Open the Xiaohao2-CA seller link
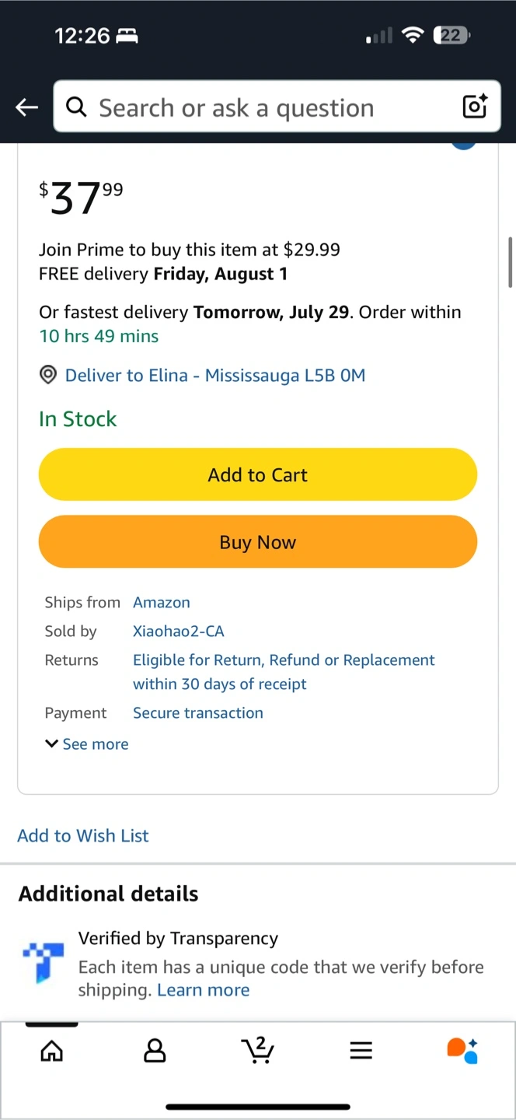Screen dimensions: 516x1120 179,632
